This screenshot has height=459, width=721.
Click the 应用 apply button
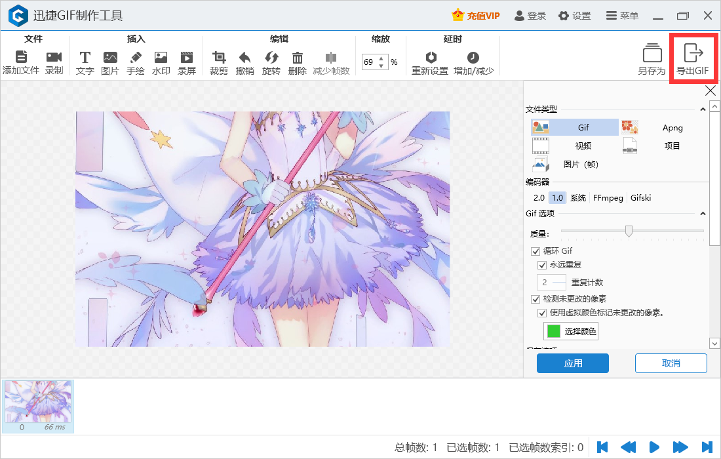tap(572, 363)
